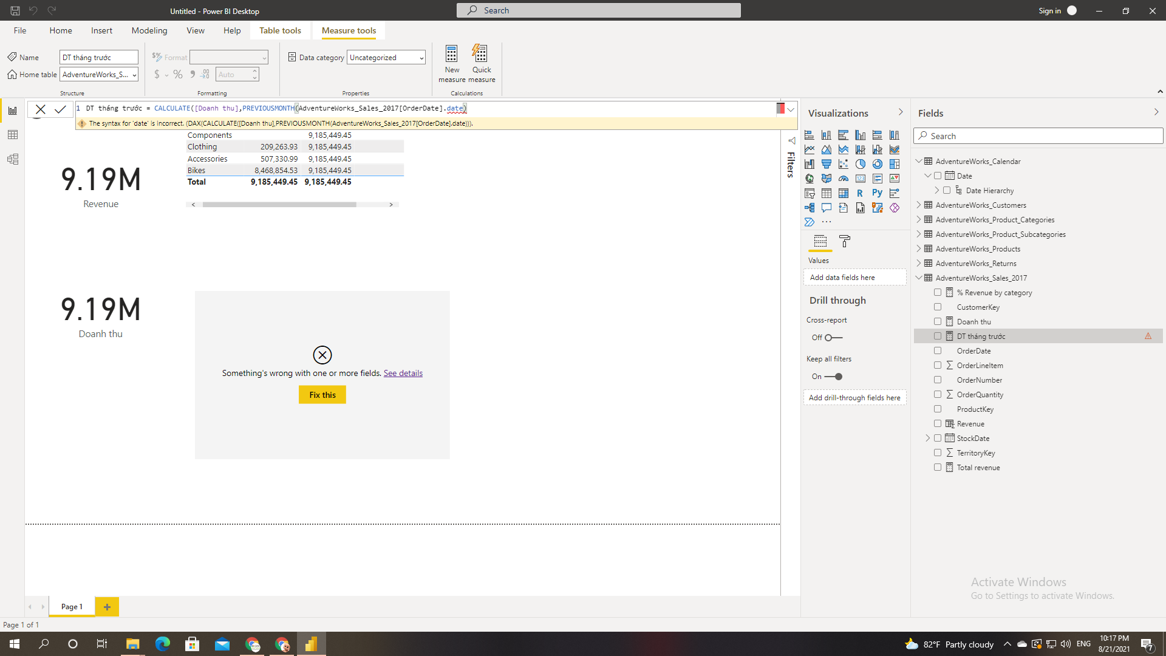The width and height of the screenshot is (1166, 656).
Task: Open the Home ribbon tab
Action: click(x=61, y=30)
